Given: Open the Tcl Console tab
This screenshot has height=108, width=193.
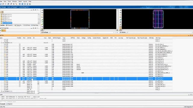Looking at the screenshot, I should pyautogui.click(x=3, y=104).
